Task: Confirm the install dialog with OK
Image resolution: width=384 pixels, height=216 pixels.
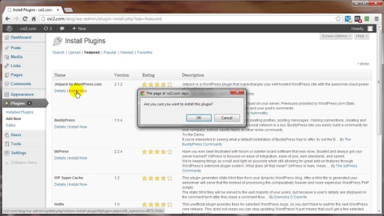Action: click(x=199, y=118)
